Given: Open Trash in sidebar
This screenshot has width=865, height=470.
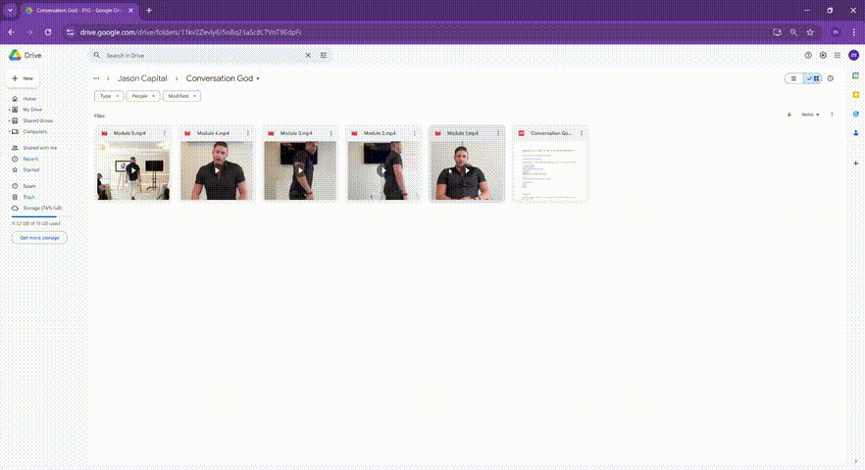Looking at the screenshot, I should click(28, 197).
